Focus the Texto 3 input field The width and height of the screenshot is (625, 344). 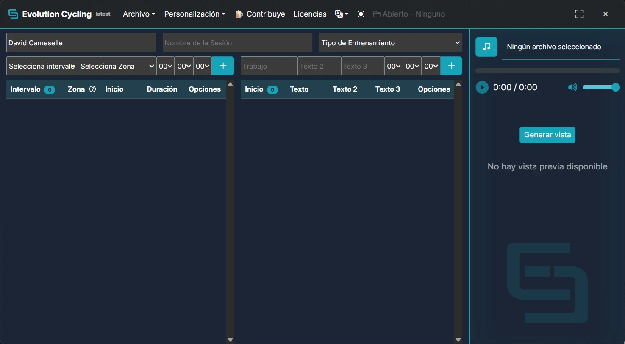point(363,66)
